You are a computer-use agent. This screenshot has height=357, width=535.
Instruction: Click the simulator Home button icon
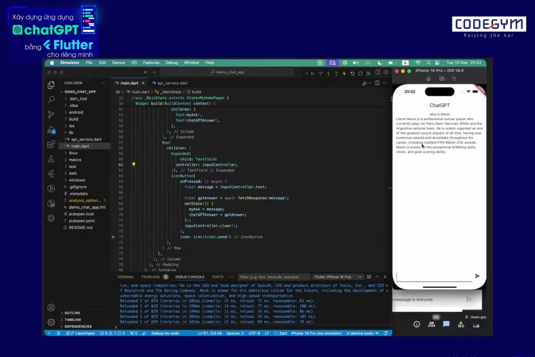click(428, 79)
